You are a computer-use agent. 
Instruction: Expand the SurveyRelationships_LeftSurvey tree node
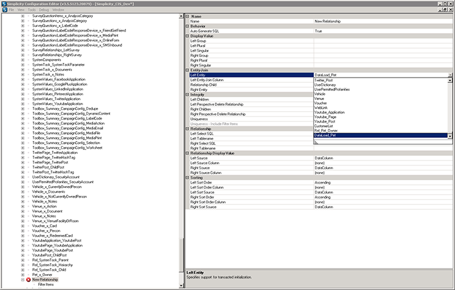[x=23, y=50]
